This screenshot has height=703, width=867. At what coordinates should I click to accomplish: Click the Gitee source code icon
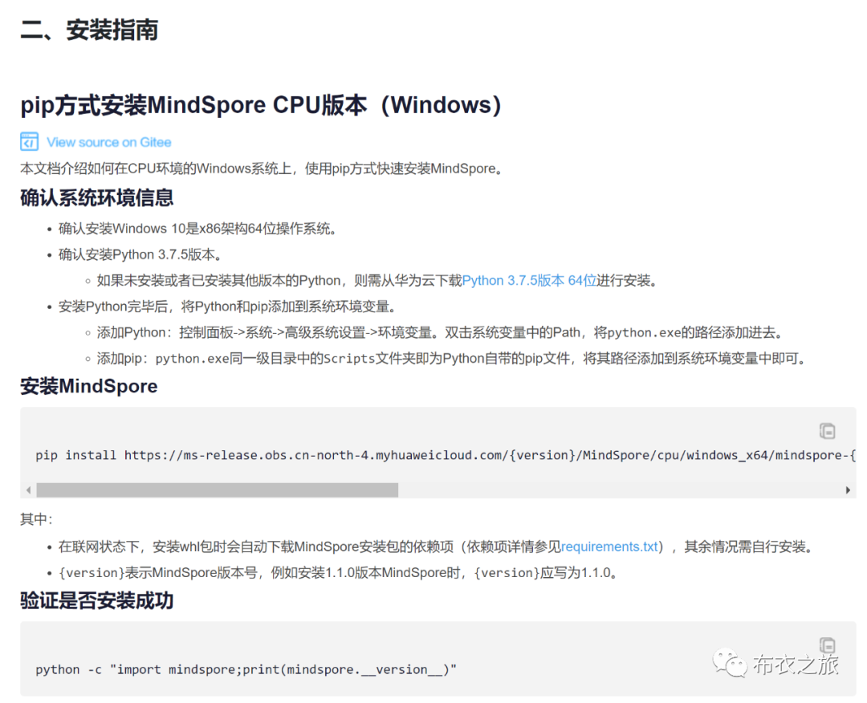30,141
